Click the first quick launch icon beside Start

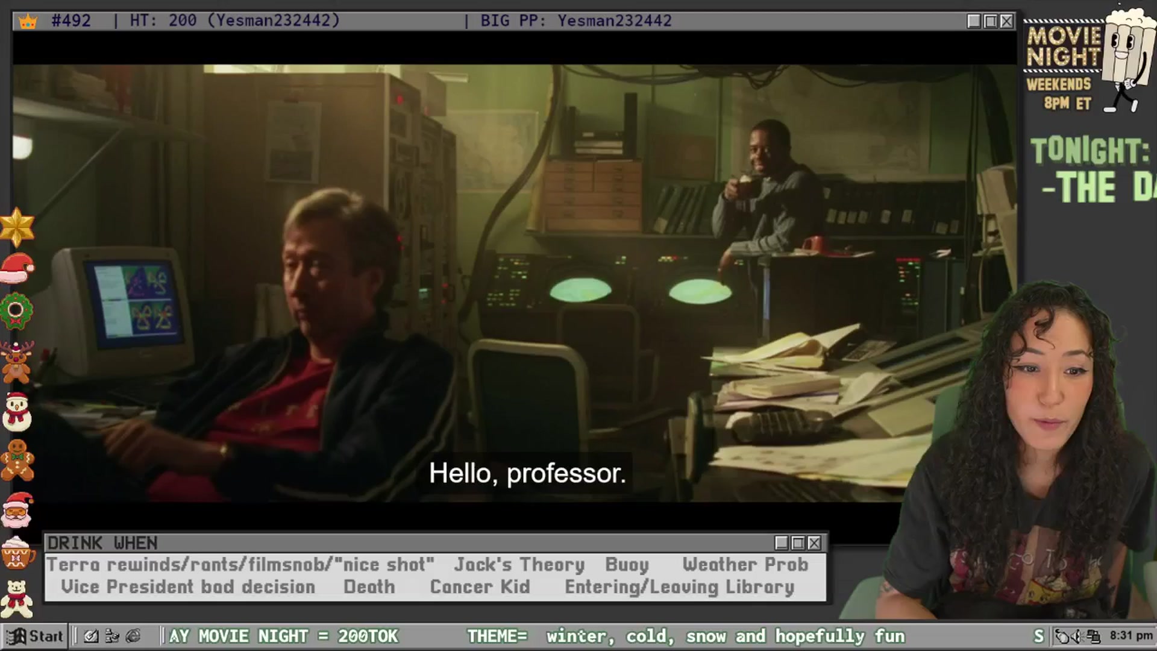[x=90, y=636]
